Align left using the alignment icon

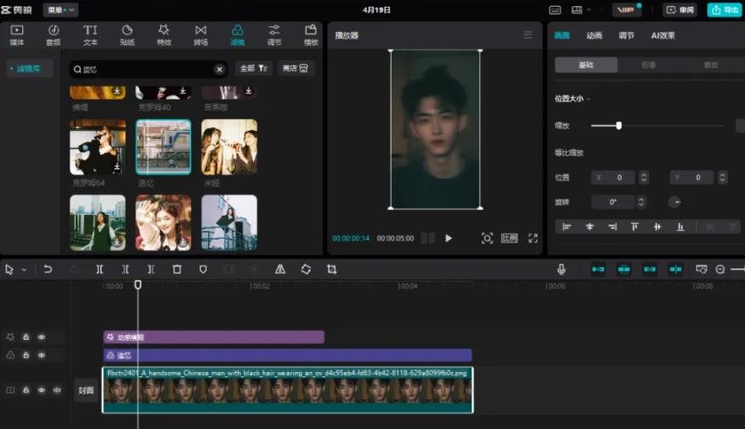[567, 227]
